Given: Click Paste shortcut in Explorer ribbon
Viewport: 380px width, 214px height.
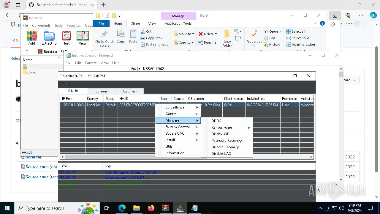Looking at the screenshot, I should click(x=154, y=45).
